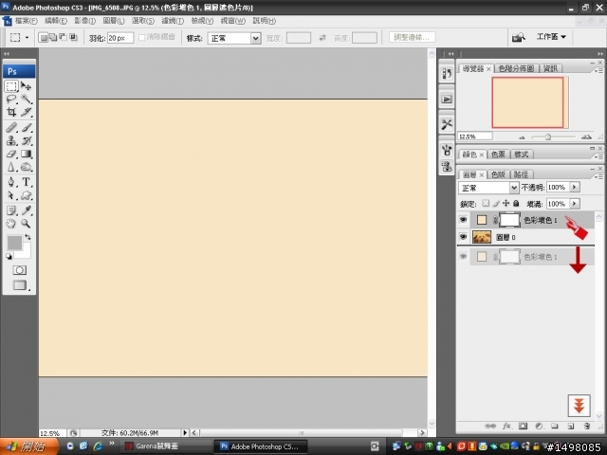The width and height of the screenshot is (607, 455).
Task: Select the Path Selection tool
Action: (11, 195)
